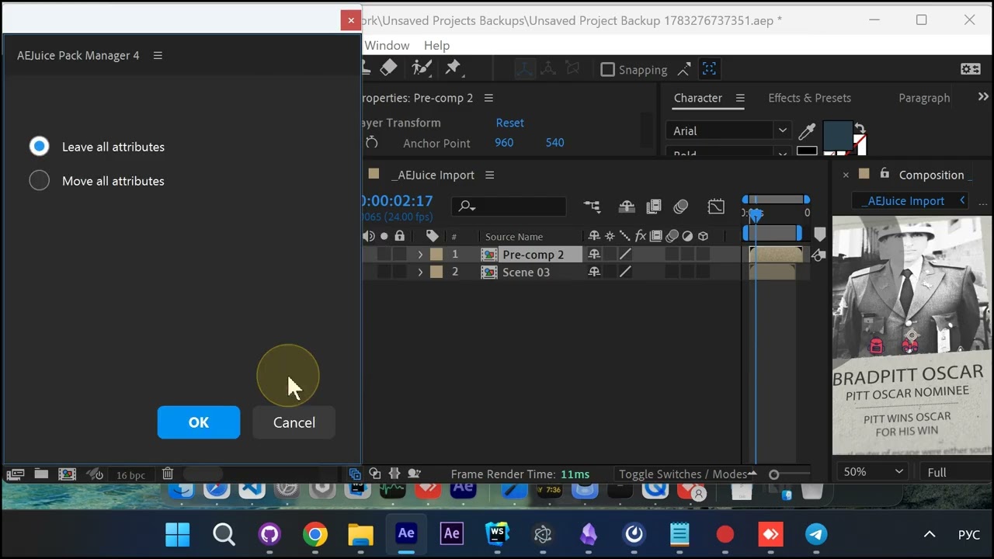Screen dimensions: 994x559
Task: Switch to World Axis mode
Action: [x=549, y=69]
